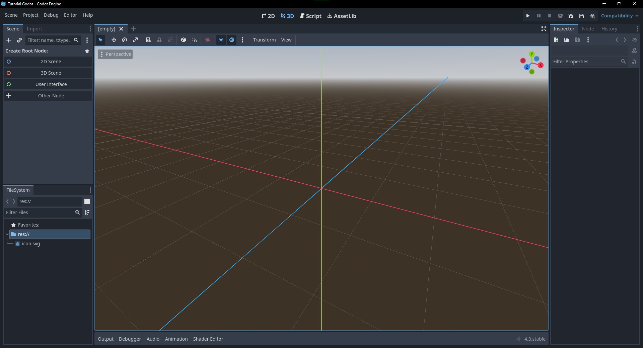Save the current resource in Inspector
The width and height of the screenshot is (643, 348).
click(577, 40)
